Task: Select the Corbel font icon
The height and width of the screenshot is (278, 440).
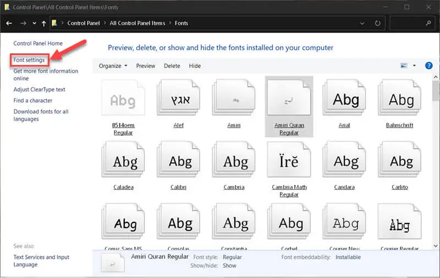Action: coord(289,221)
